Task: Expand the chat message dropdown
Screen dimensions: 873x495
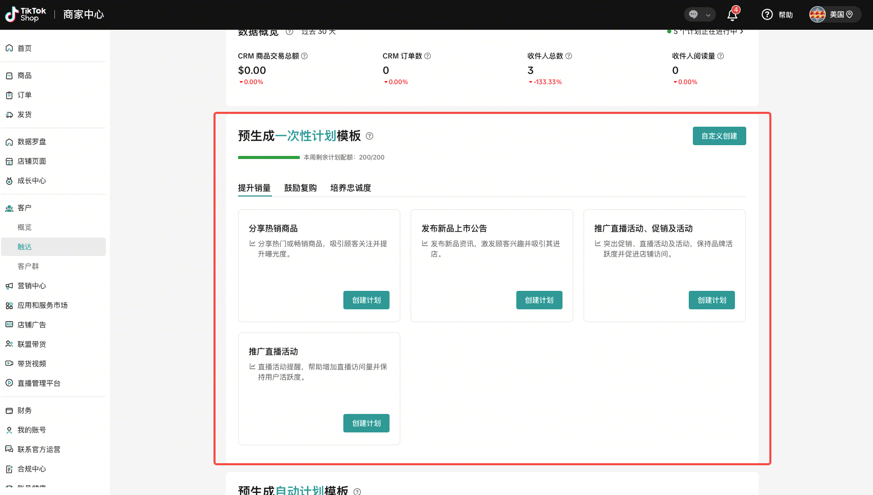Action: [x=700, y=14]
